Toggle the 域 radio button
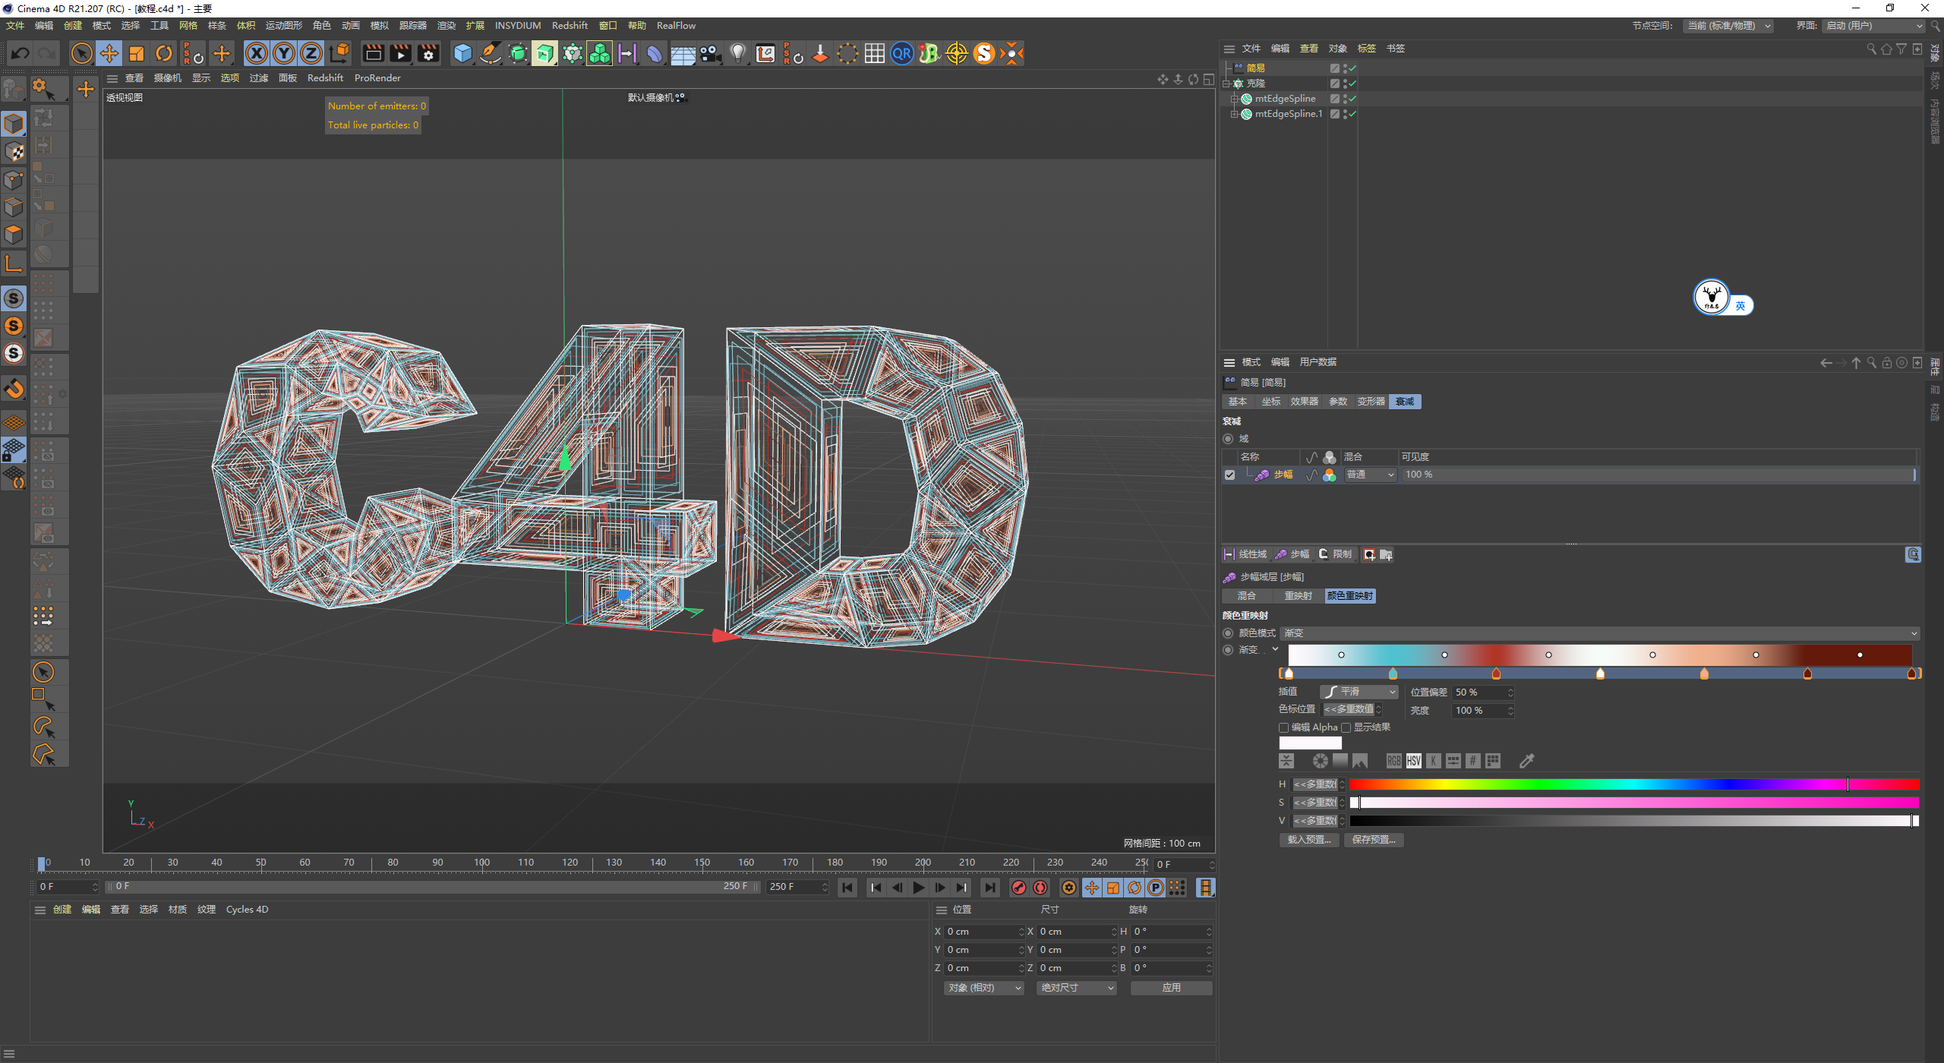This screenshot has height=1063, width=1944. tap(1228, 439)
